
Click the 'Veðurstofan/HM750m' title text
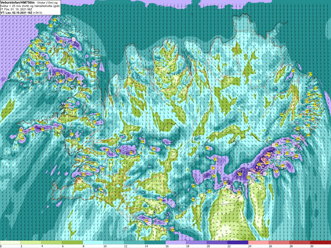[17, 2]
